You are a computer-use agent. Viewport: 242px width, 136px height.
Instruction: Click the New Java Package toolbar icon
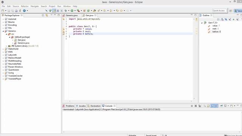pyautogui.click(x=84, y=11)
